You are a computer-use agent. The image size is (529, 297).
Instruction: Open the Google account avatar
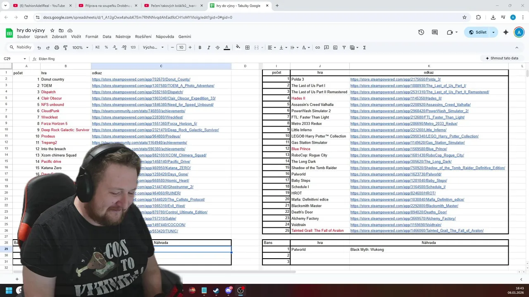tap(519, 32)
